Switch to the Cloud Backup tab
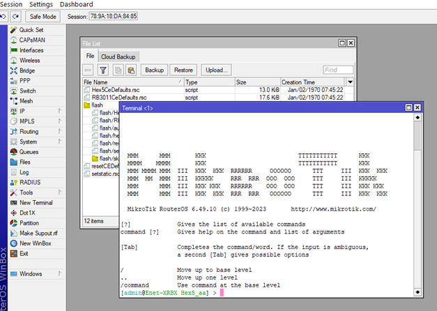The image size is (437, 311). pyautogui.click(x=118, y=57)
